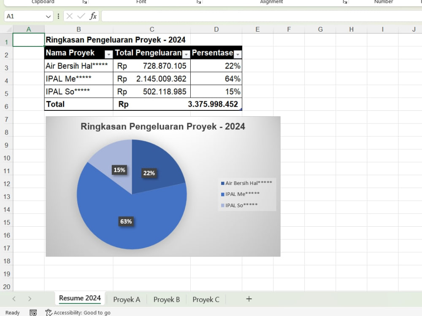Switch to Proyek A sheet tab
The image size is (422, 316).
tap(127, 299)
